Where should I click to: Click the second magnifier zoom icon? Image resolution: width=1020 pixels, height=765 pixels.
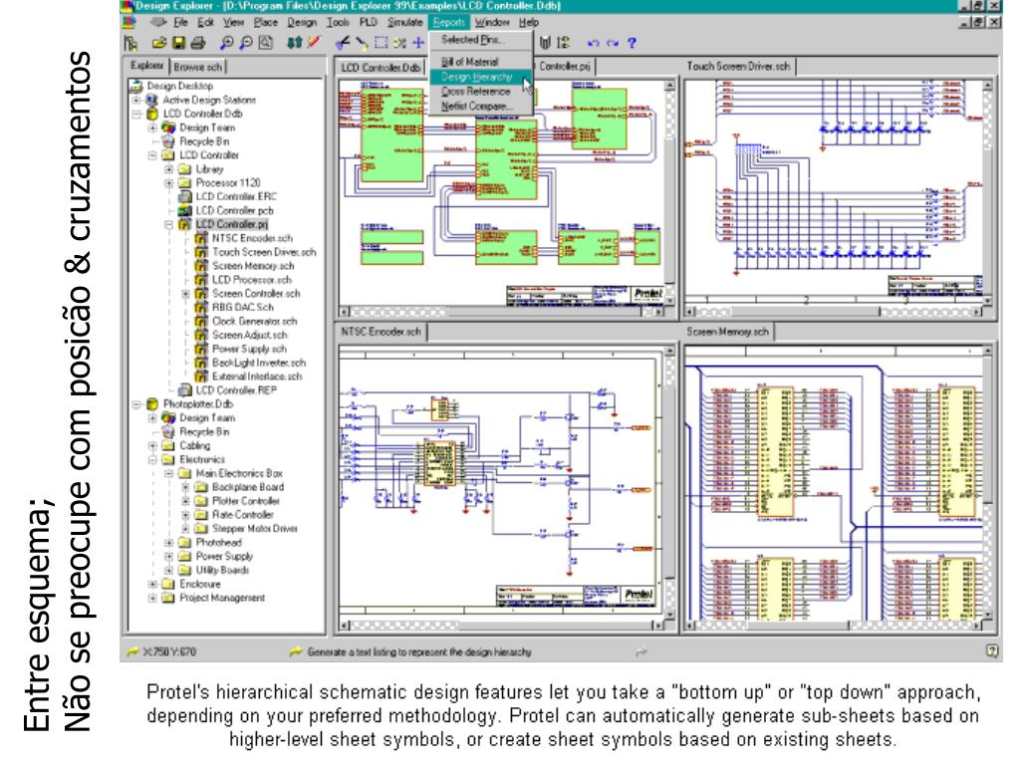coord(246,44)
